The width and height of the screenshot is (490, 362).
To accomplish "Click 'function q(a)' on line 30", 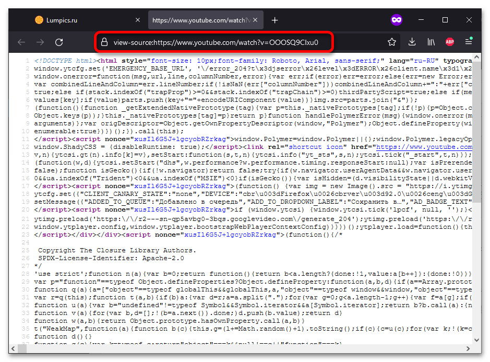I will (61, 290).
